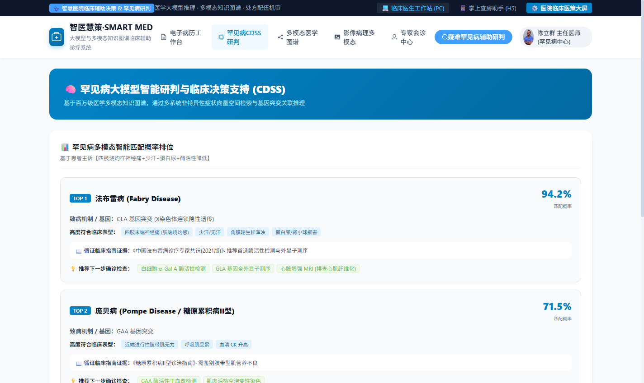
Task: Click the TOP 2 rank badge
Action: 80,311
